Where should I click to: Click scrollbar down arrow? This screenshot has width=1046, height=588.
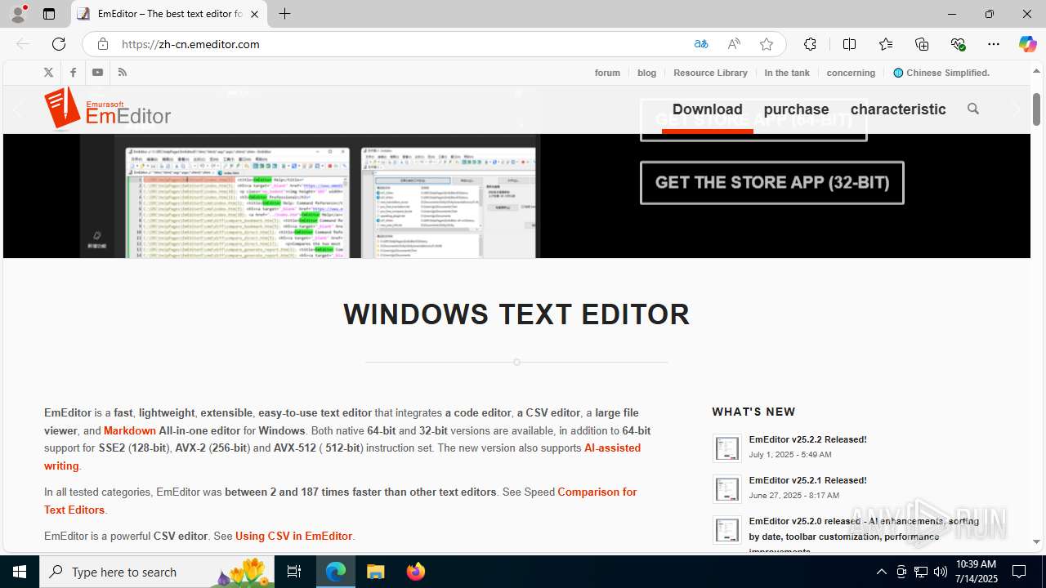click(1036, 541)
